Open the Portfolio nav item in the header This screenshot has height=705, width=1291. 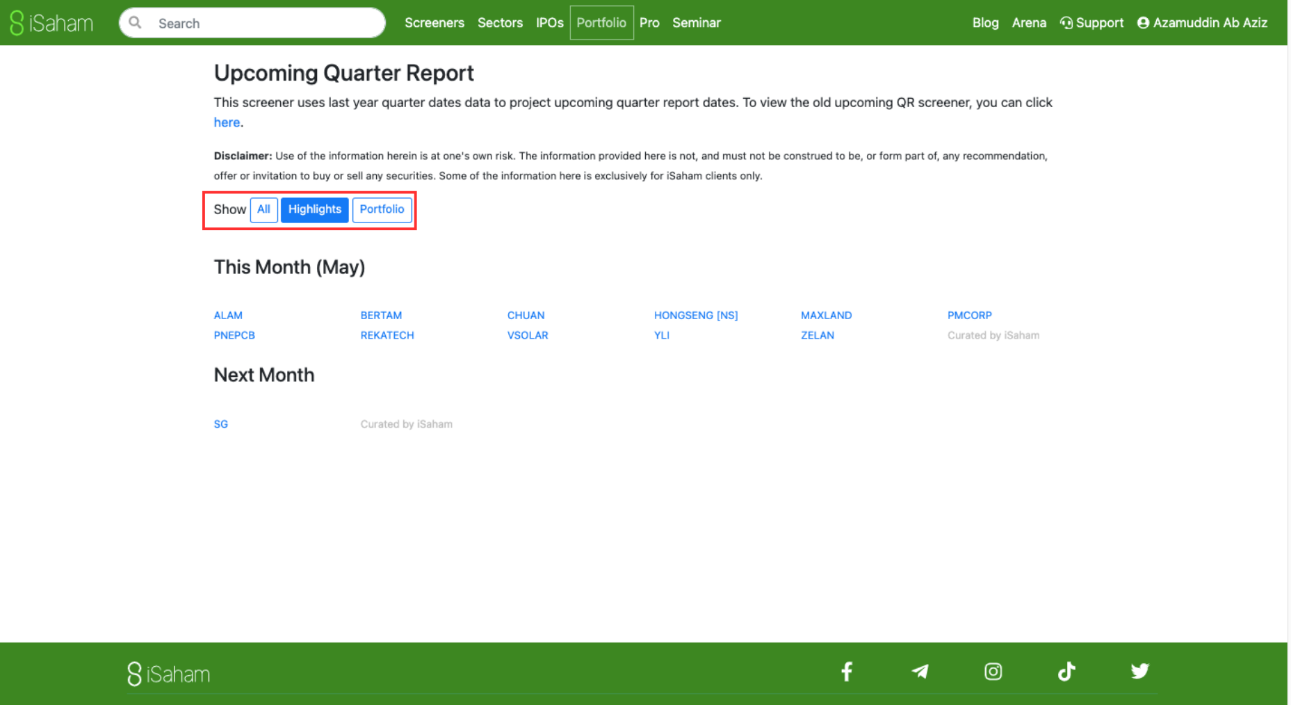(601, 23)
